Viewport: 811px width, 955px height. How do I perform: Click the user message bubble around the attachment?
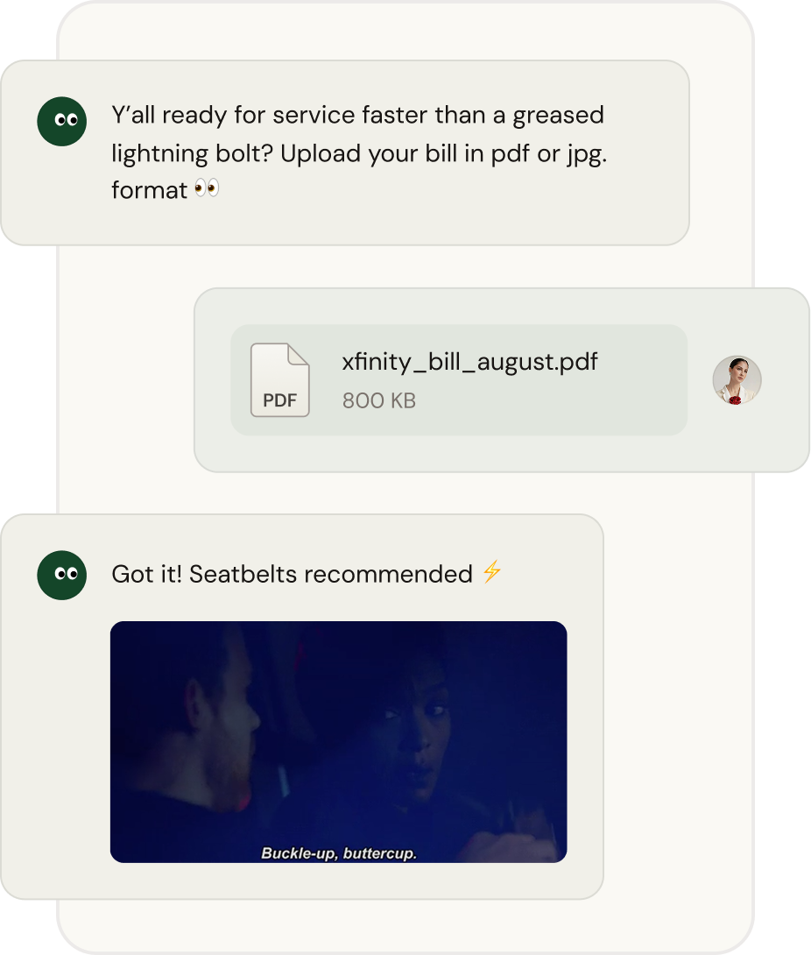pyautogui.click(x=502, y=380)
